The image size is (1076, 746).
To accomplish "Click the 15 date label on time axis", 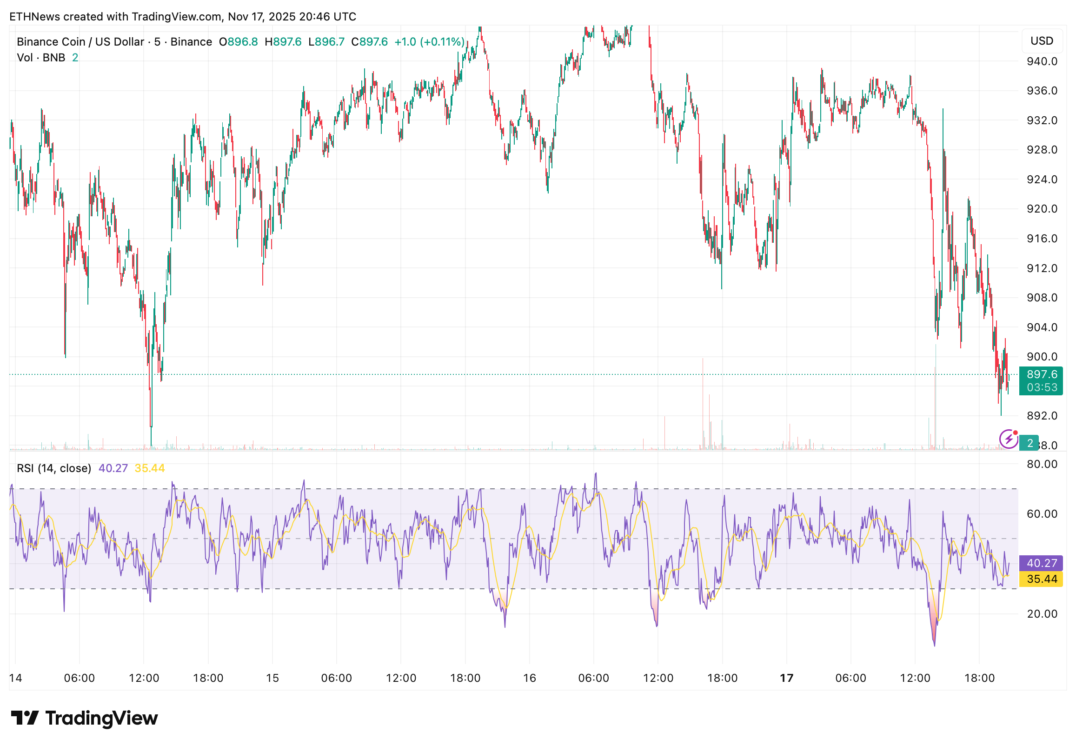I will click(272, 678).
